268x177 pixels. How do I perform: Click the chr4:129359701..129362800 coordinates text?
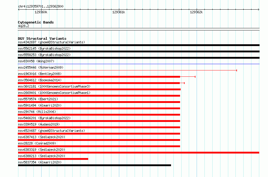pos(41,6)
